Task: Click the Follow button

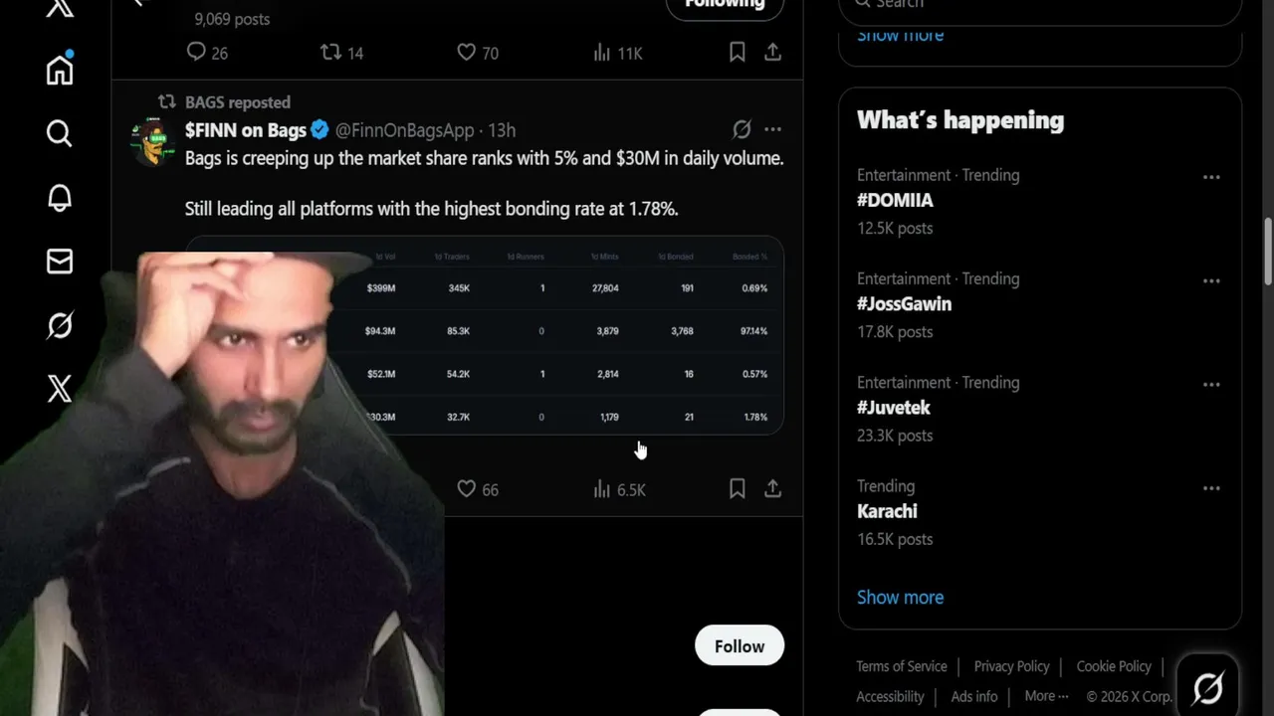Action: click(739, 646)
